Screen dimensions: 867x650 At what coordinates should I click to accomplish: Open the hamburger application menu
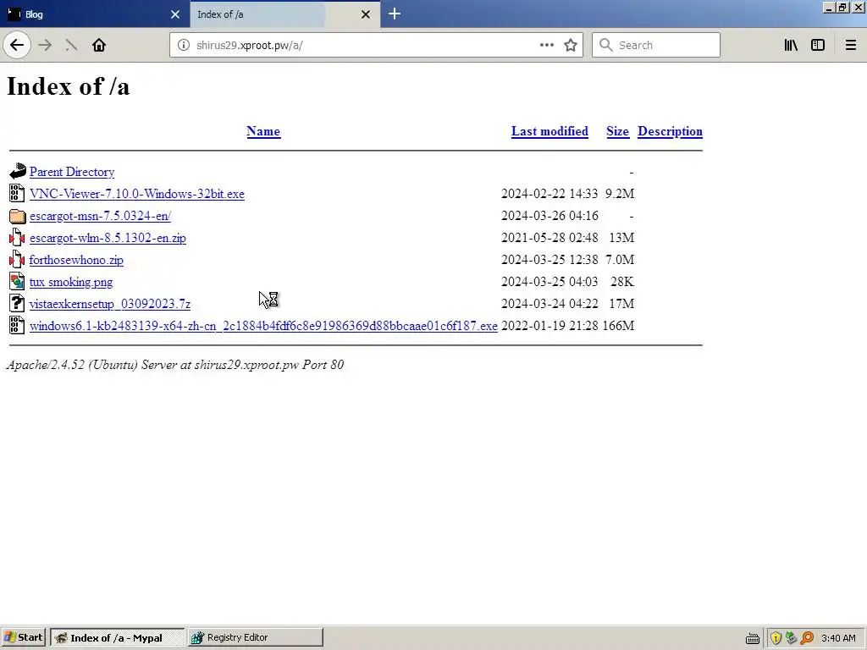[851, 46]
